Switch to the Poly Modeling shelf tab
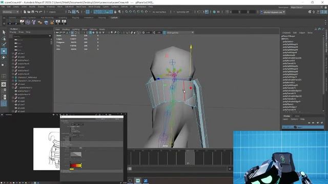 tap(47, 18)
